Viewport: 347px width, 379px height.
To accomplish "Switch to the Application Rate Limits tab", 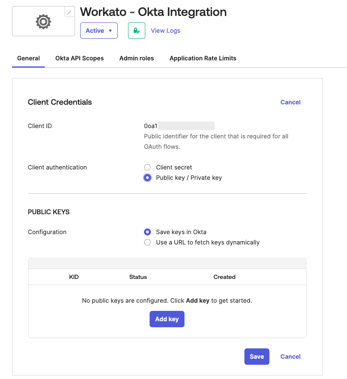I will tap(203, 58).
